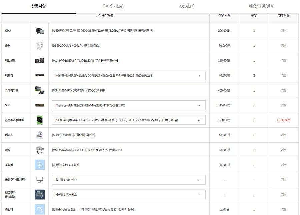The width and height of the screenshot is (300, 215).
Task: Click the monitor option icon
Action: pos(40,180)
